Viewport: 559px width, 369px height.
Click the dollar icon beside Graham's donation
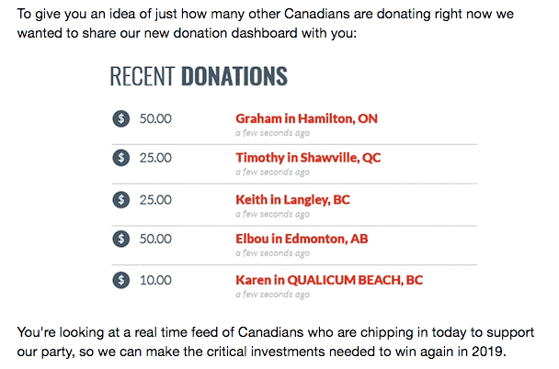point(120,118)
